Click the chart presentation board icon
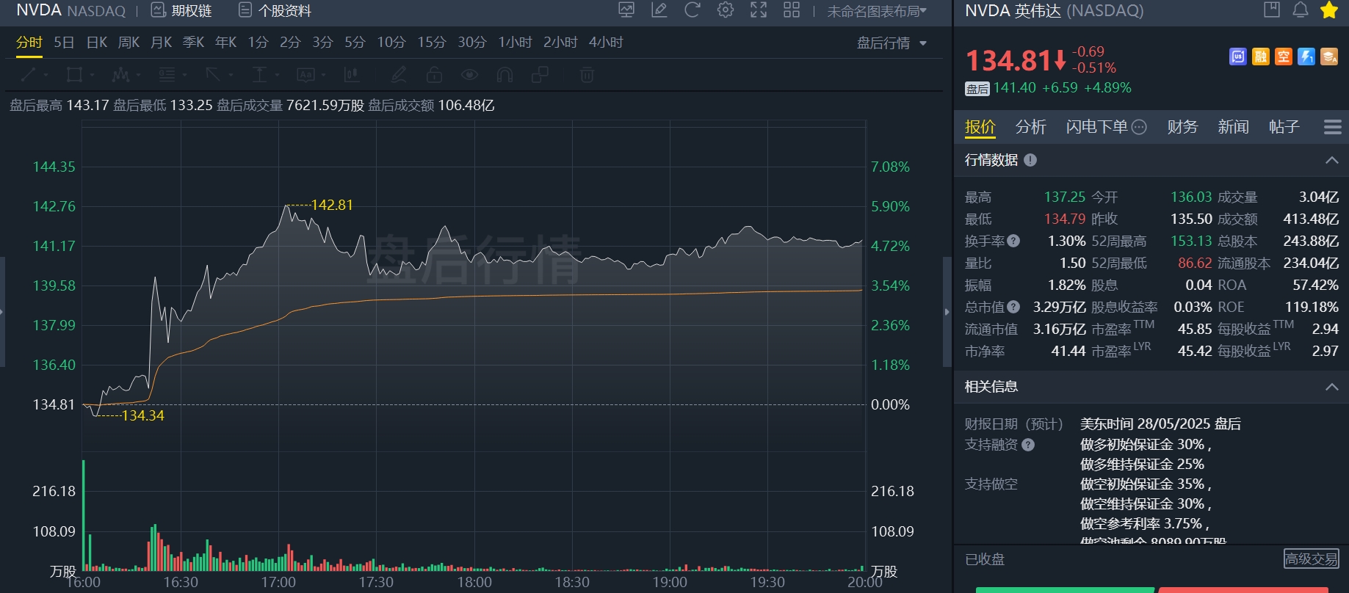1349x593 pixels. (x=626, y=10)
